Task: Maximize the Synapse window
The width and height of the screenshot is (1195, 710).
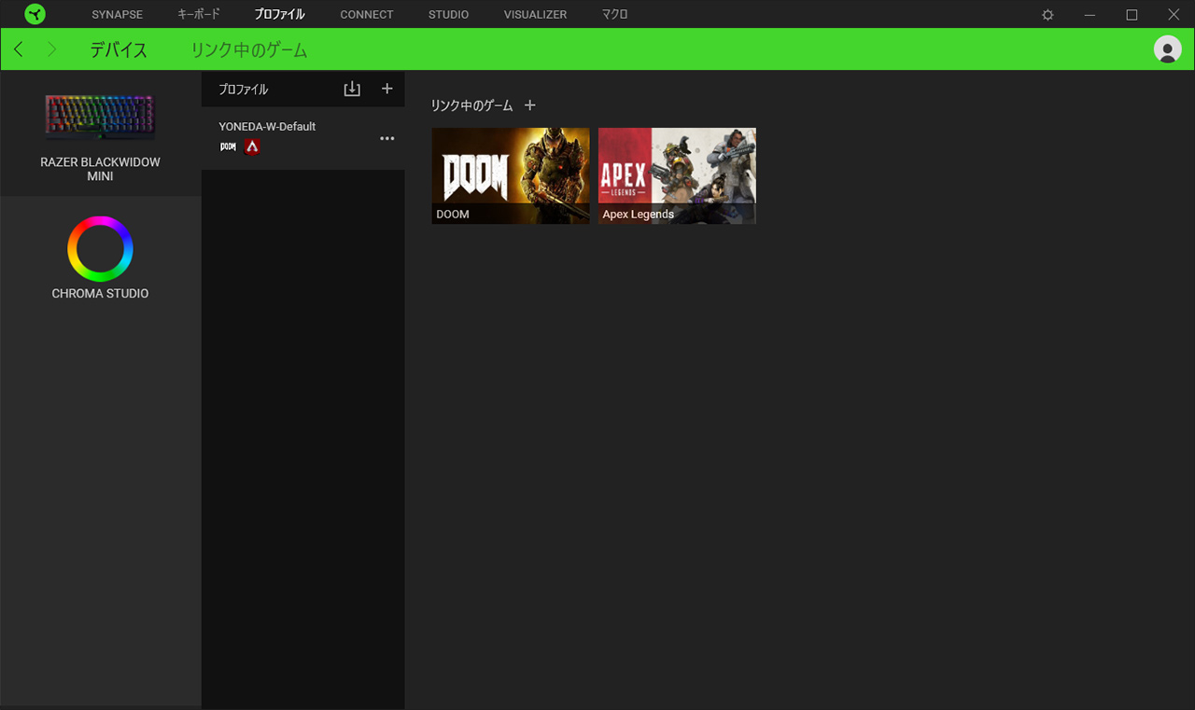Action: click(x=1132, y=15)
